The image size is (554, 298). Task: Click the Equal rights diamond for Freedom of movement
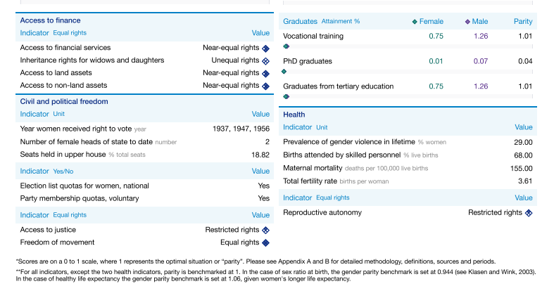pyautogui.click(x=265, y=242)
